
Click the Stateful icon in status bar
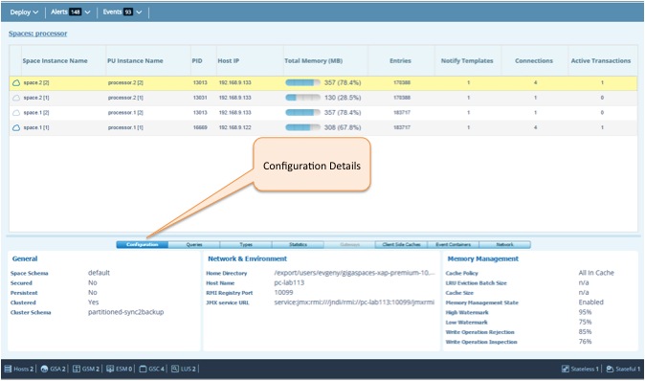coord(610,369)
